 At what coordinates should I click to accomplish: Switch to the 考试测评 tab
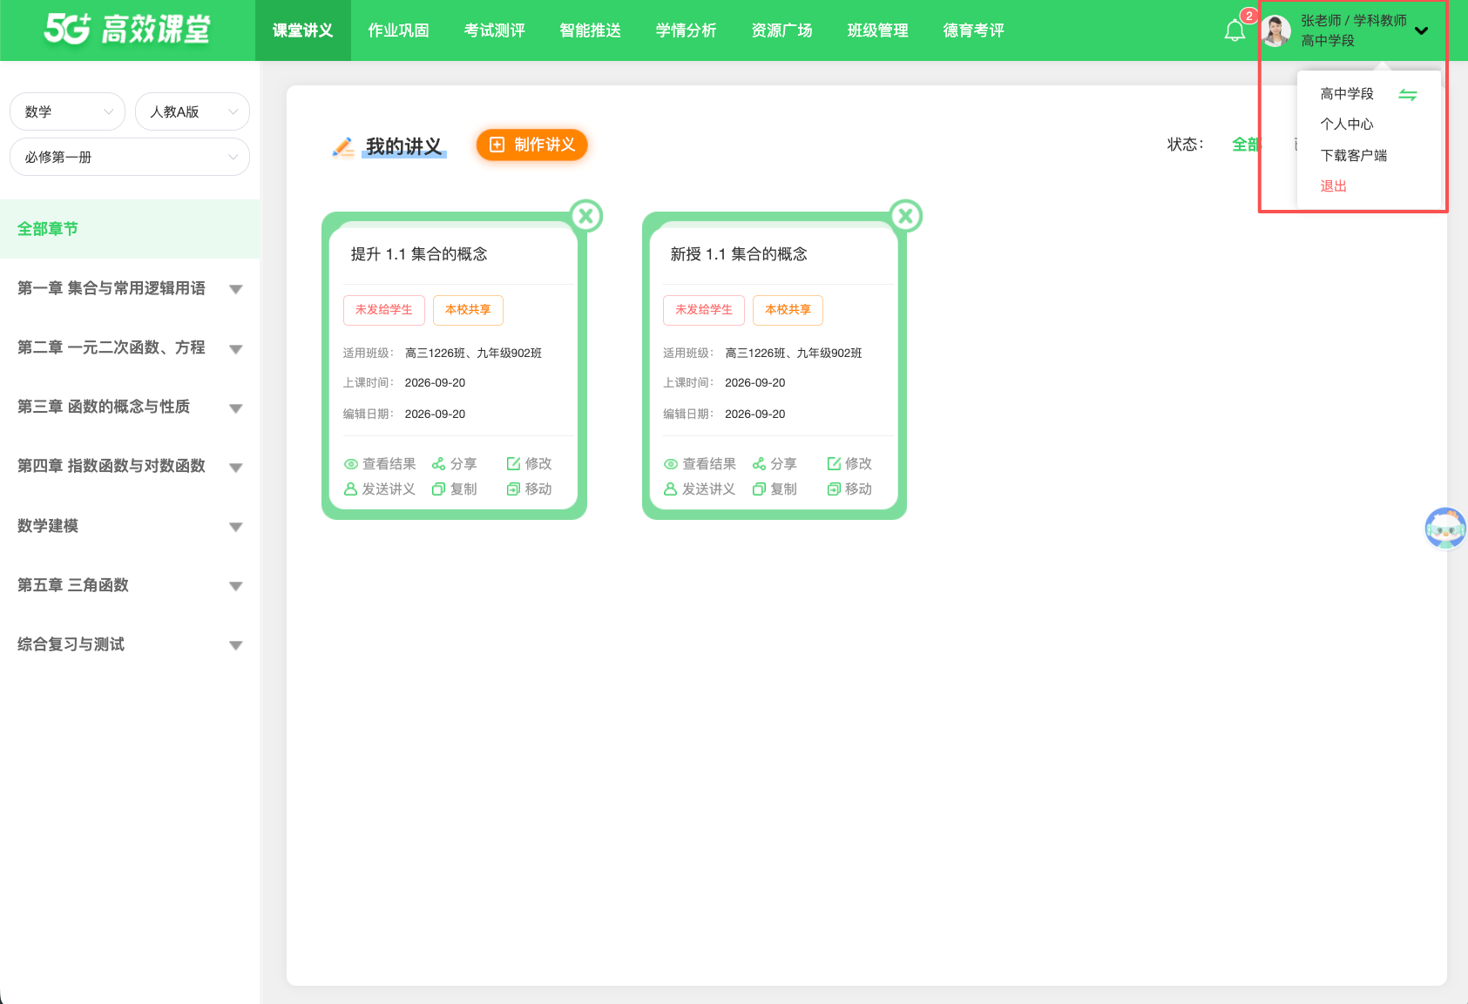(494, 30)
